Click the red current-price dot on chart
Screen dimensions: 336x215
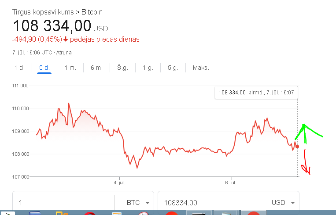click(297, 147)
